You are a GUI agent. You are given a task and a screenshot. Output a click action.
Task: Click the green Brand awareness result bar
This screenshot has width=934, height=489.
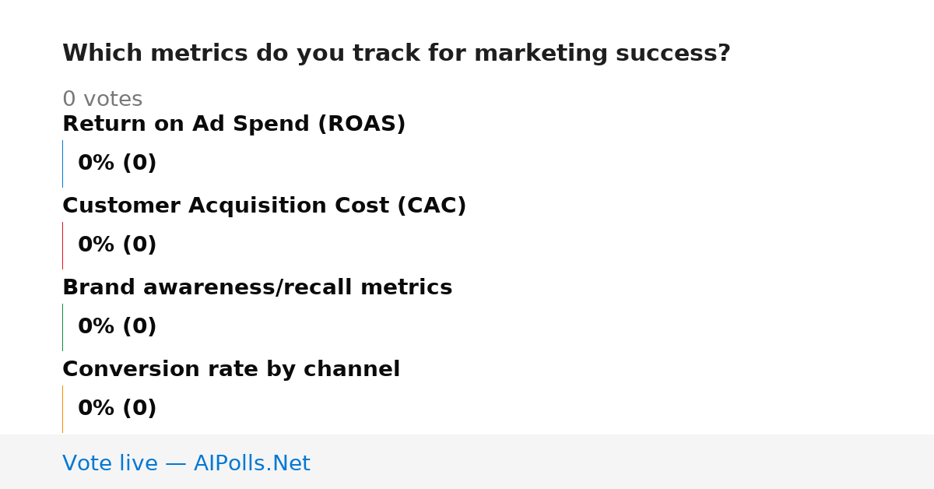62,327
